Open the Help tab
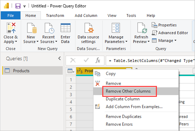Screen dimensions: 195x131 pyautogui.click(x=151, y=15)
